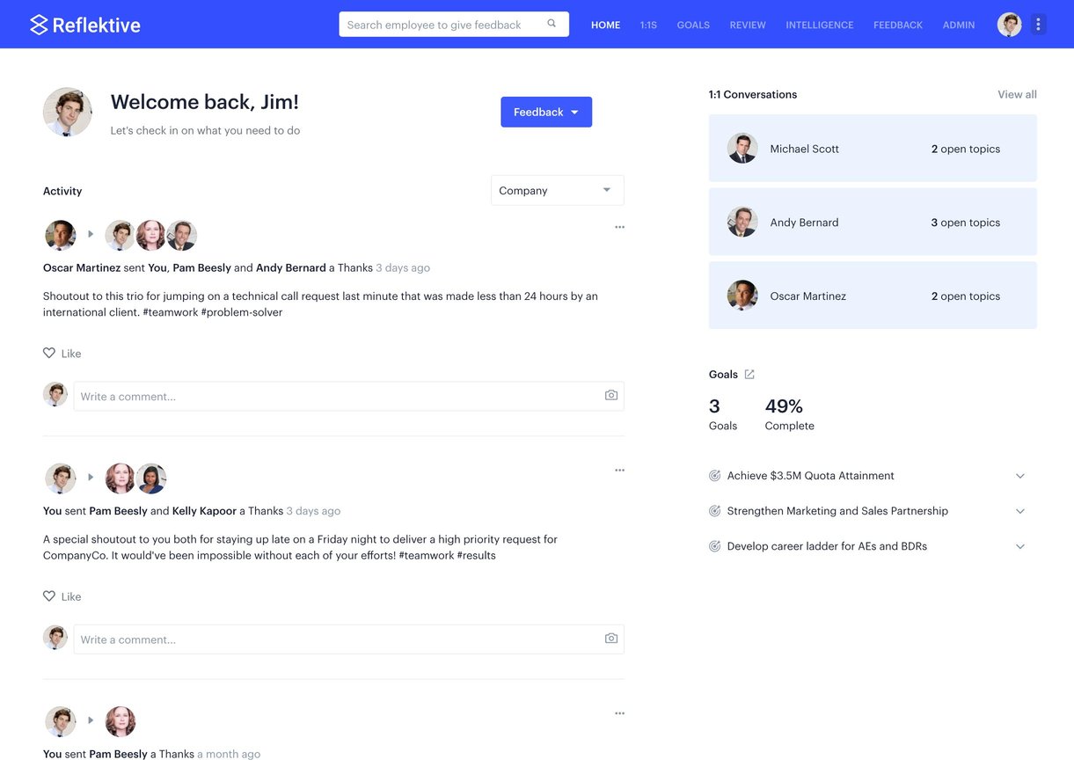
Task: Click the camera icon in the second comment box
Action: tap(610, 639)
